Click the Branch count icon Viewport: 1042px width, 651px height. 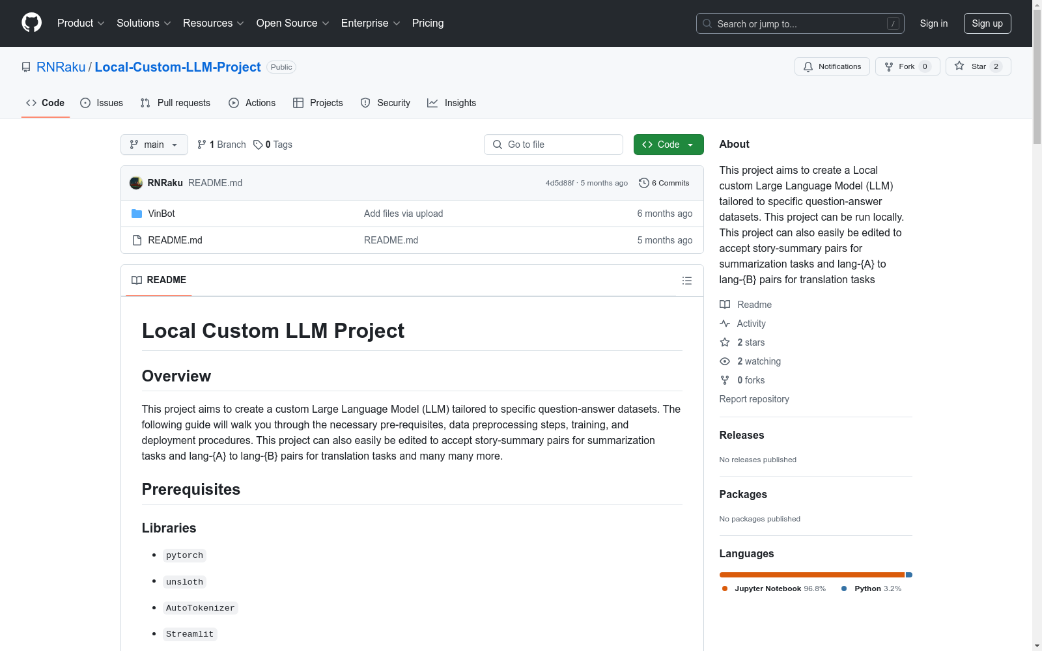click(x=202, y=145)
